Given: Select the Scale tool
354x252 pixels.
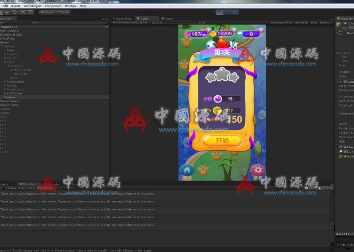Looking at the screenshot, I should click(x=22, y=12).
